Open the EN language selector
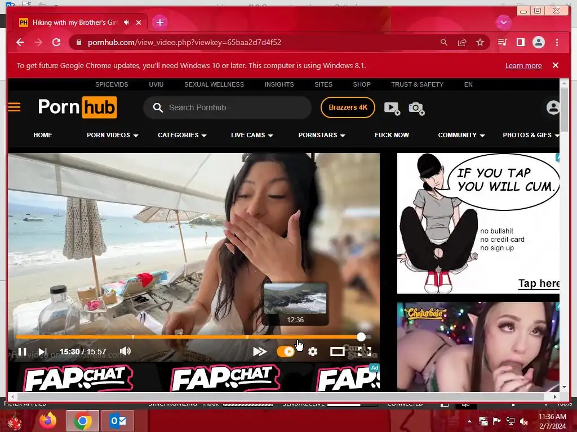This screenshot has width=577, height=432. click(x=468, y=84)
